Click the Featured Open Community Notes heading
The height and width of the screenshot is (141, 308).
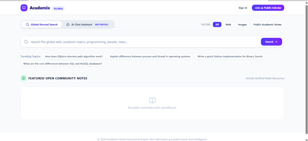click(x=58, y=78)
